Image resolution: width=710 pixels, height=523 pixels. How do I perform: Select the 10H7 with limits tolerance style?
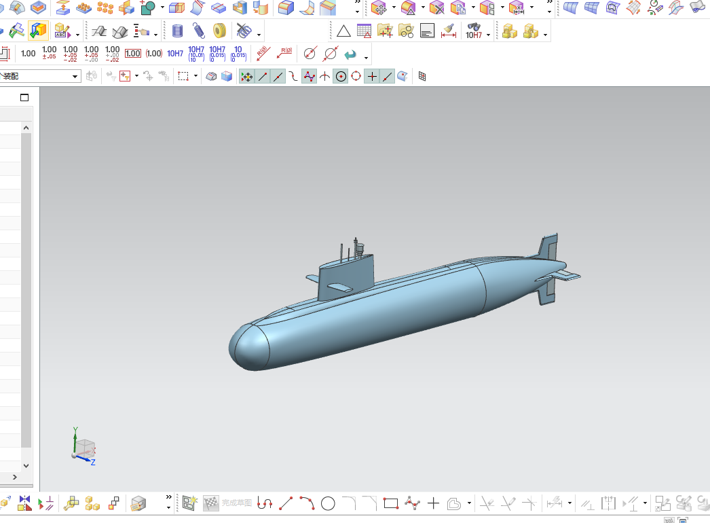[196, 54]
